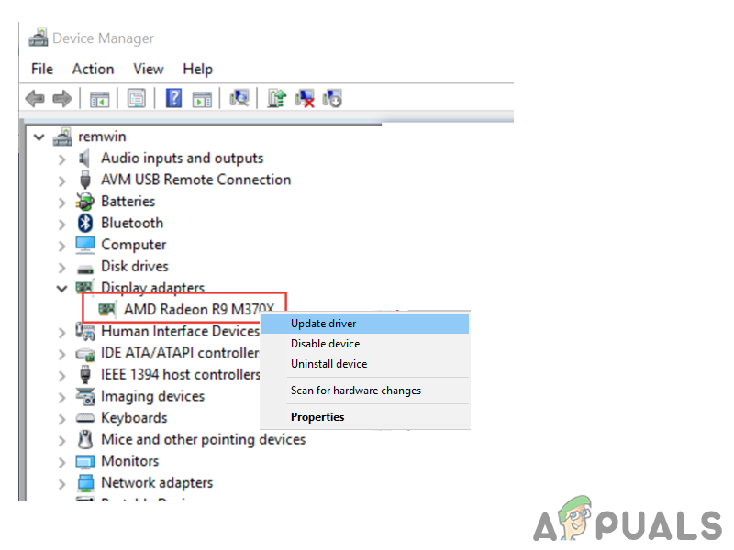Click the Back arrow toolbar button

35,99
